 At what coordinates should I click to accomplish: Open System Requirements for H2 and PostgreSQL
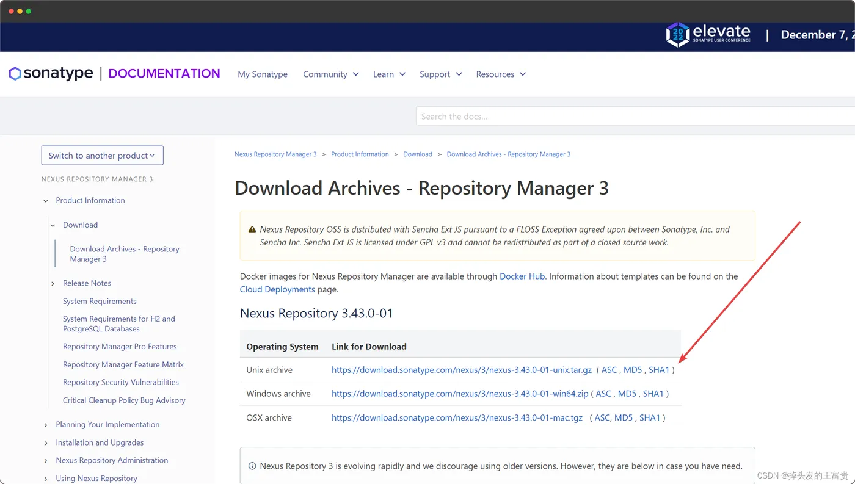(x=118, y=323)
